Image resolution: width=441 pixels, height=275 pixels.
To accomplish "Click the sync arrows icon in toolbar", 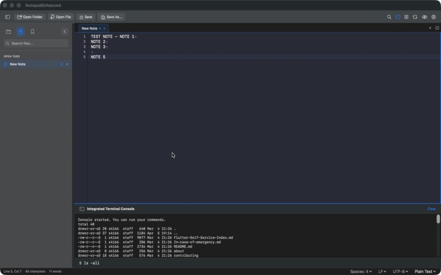I will 415,17.
